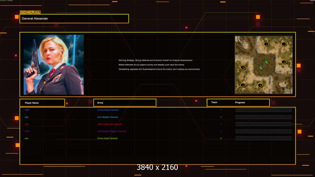Click team number in USA Cybernetic General row

[221, 124]
